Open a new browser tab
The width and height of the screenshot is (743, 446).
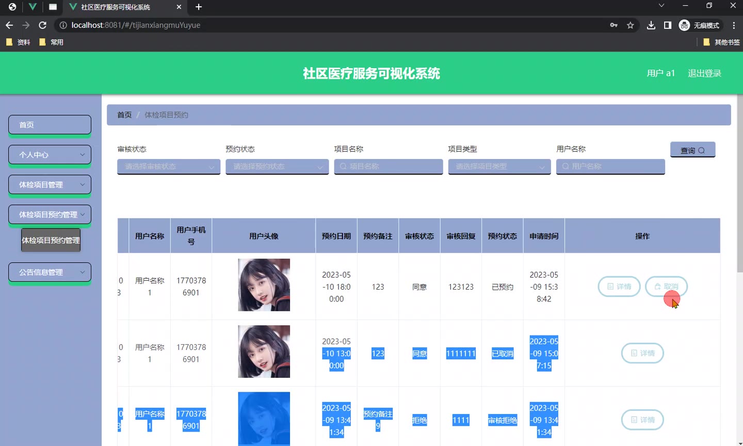coord(199,7)
